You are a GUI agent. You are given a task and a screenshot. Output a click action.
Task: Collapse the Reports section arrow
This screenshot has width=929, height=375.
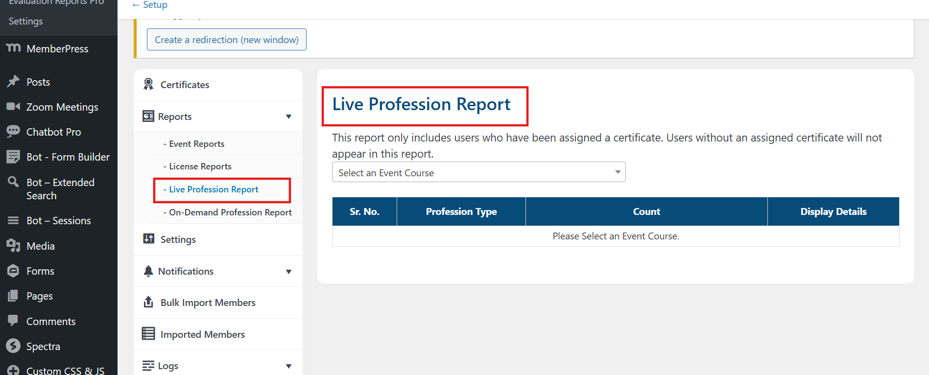(x=288, y=117)
